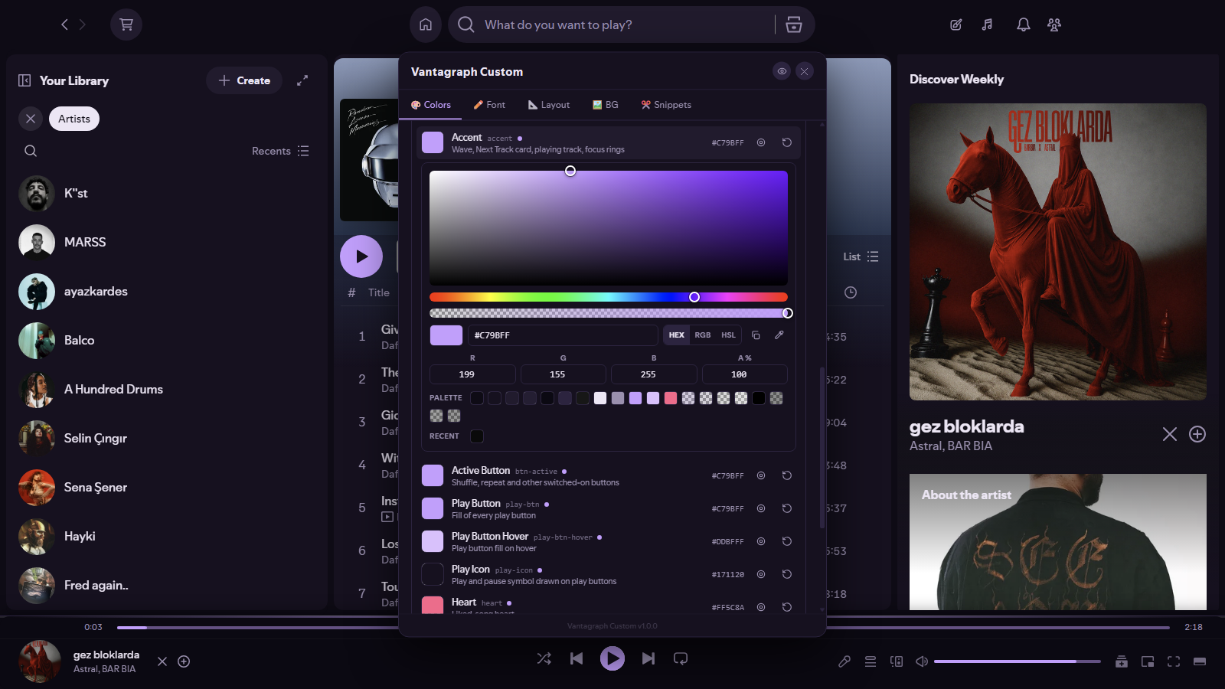
Task: Open notifications bell icon
Action: [1023, 24]
